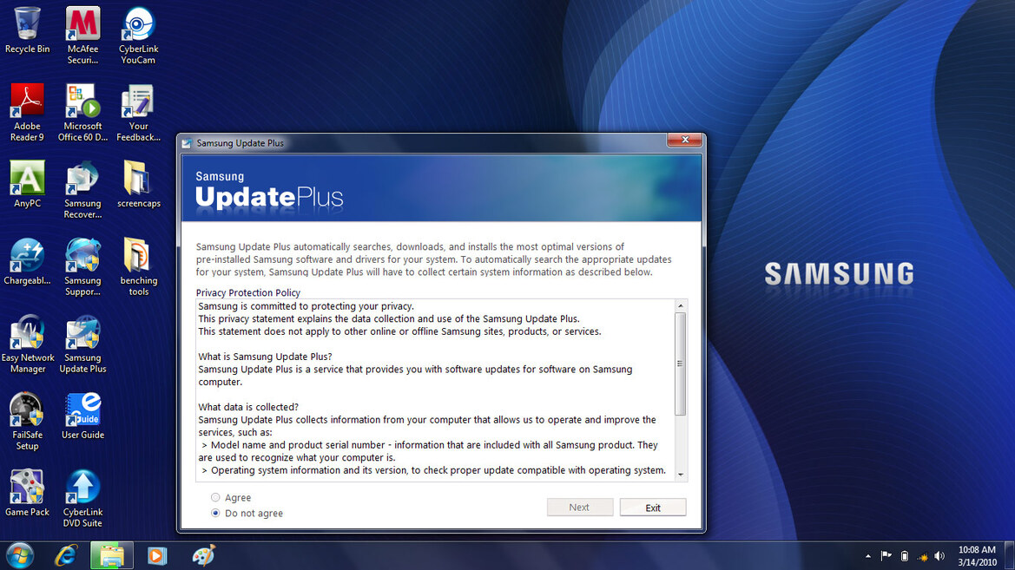Screen dimensions: 1015x570
Task: Show hidden system tray icons
Action: click(868, 556)
